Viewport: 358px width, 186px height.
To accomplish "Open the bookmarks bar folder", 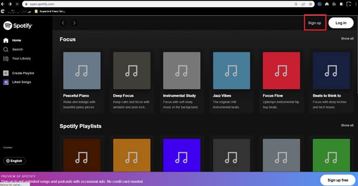I will pyautogui.click(x=50, y=11).
